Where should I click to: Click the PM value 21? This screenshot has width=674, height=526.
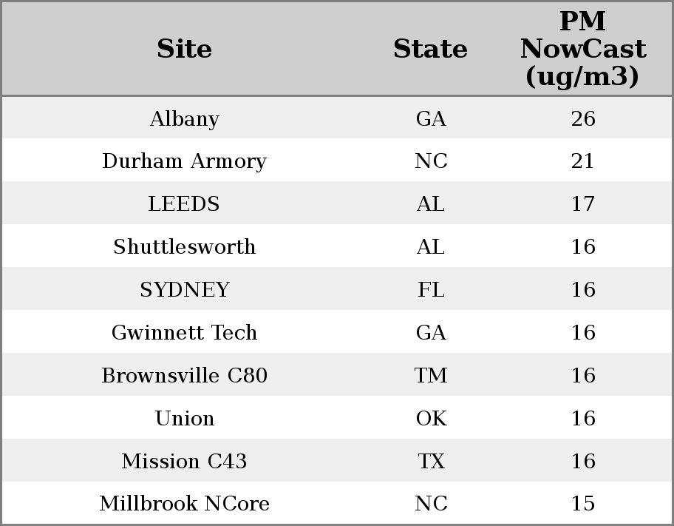(x=583, y=161)
